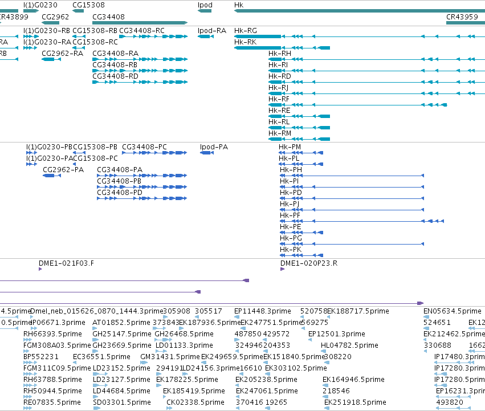Select LD01133.3prime EST label
Viewport: 485px width, 411px height.
[x=184, y=345]
